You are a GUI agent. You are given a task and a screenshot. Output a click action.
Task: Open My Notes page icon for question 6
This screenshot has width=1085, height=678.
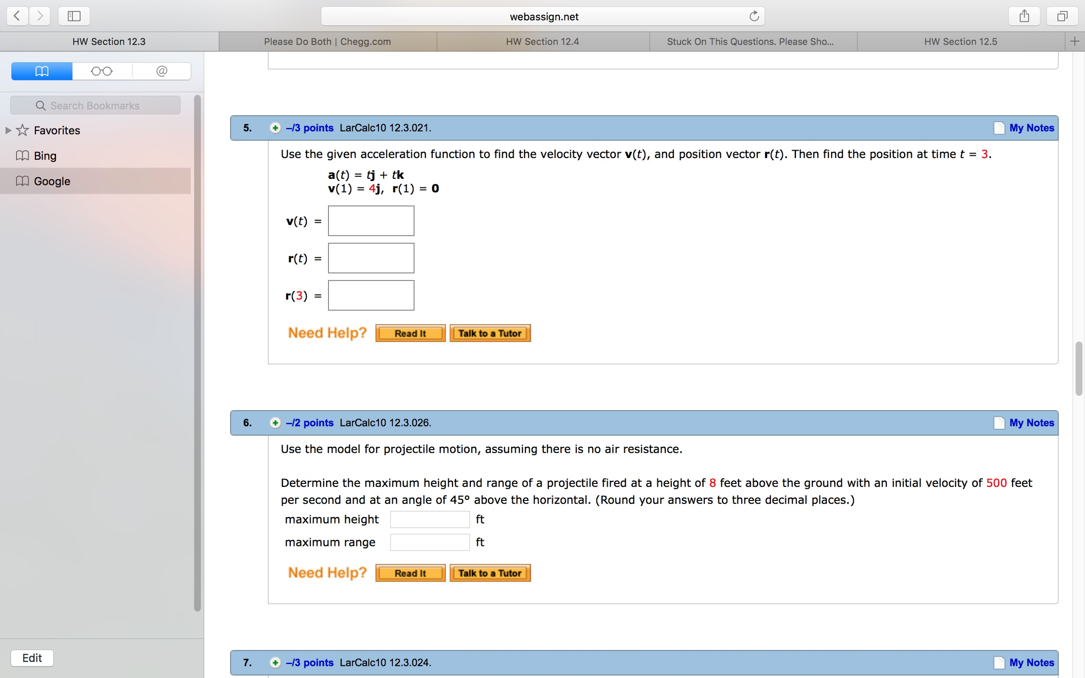click(999, 423)
